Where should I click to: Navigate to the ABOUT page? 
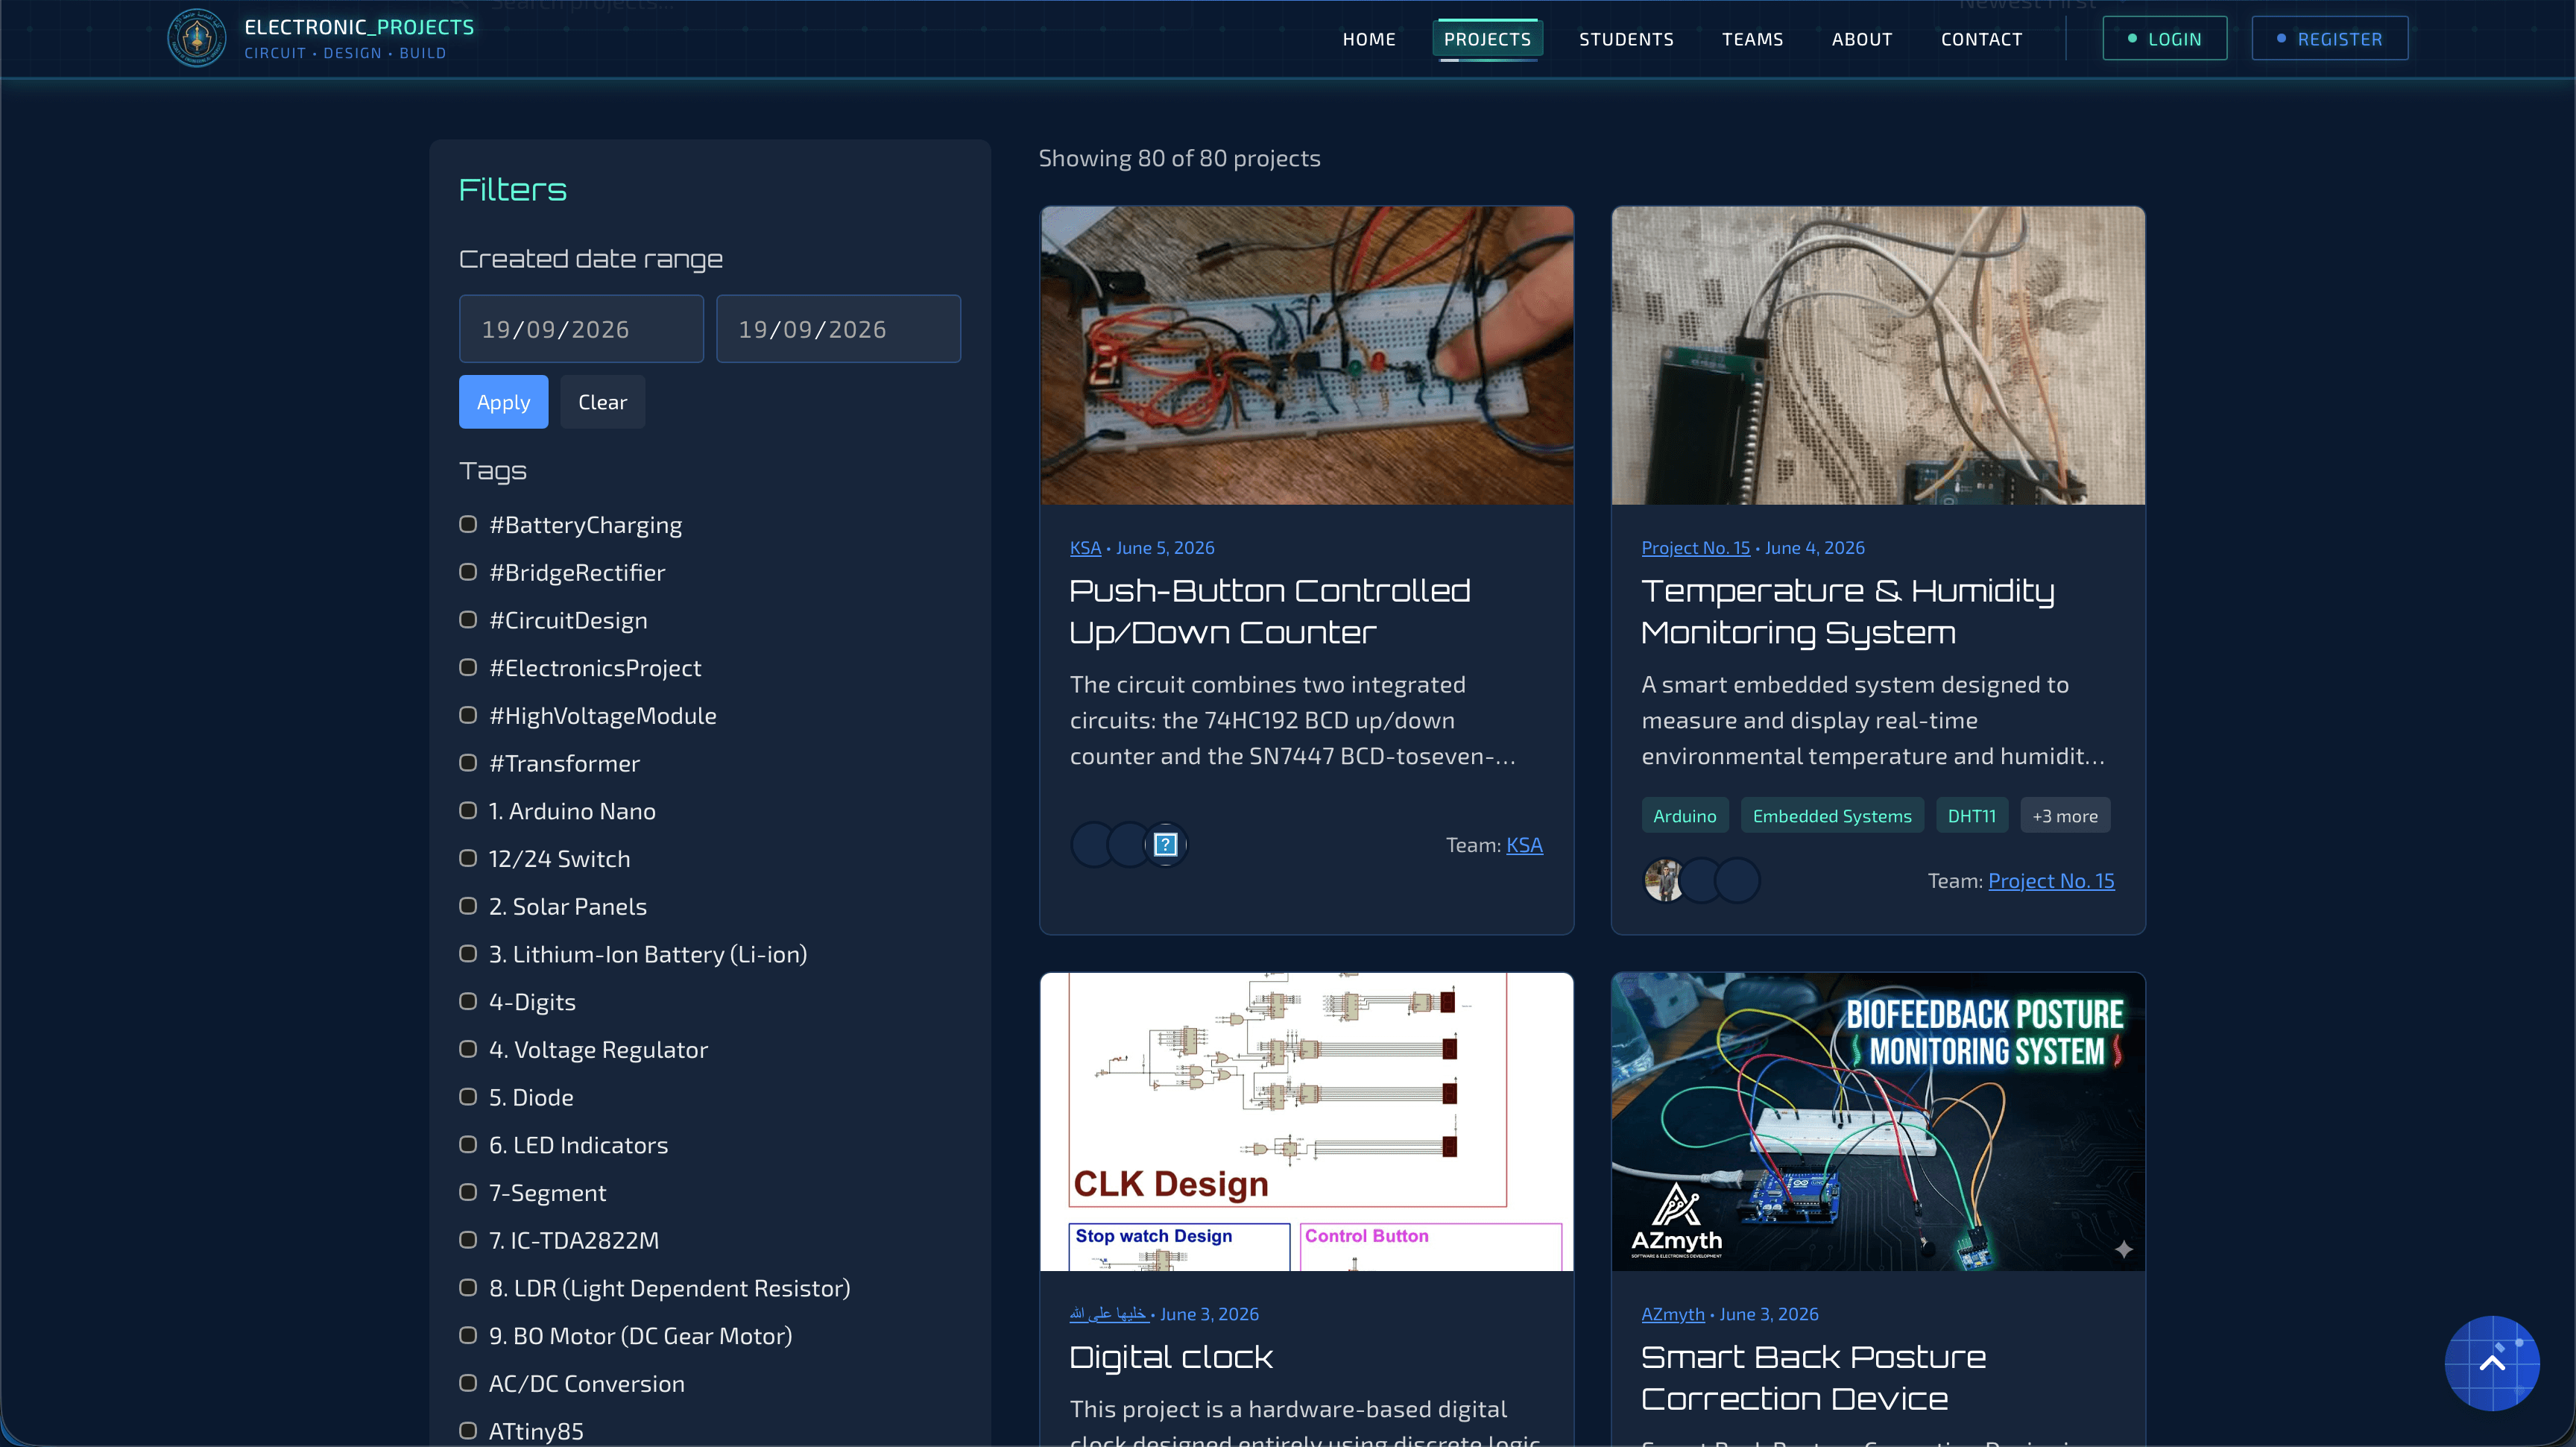(1861, 39)
